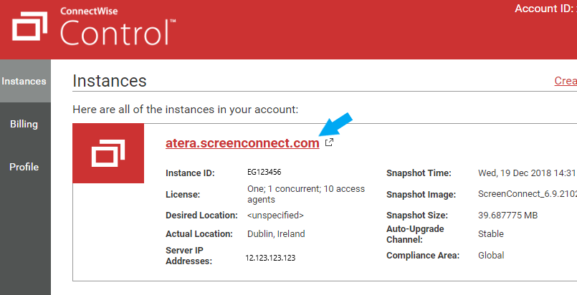Click the Auto-Upgrade Channel Stable value
The height and width of the screenshot is (295, 577).
(x=492, y=234)
